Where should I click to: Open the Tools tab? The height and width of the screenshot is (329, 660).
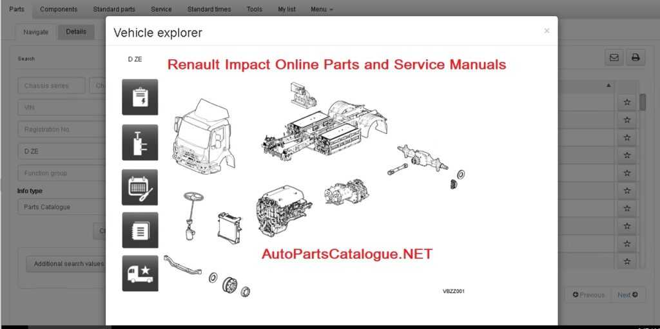click(254, 9)
